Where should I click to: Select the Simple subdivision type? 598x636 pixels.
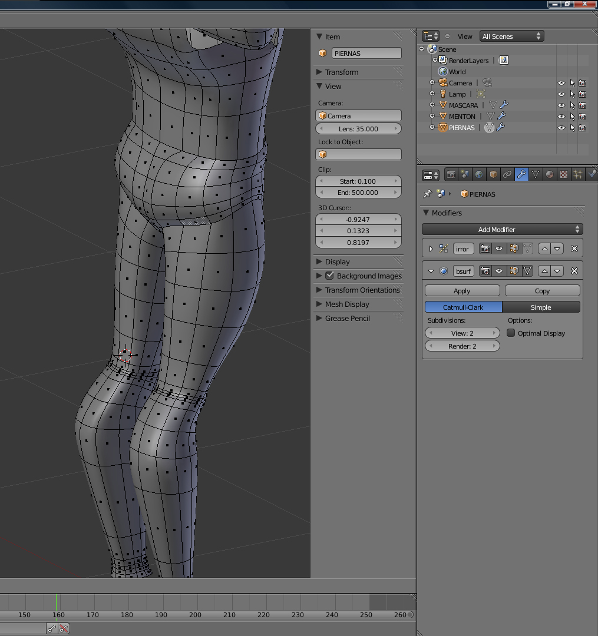coord(541,307)
